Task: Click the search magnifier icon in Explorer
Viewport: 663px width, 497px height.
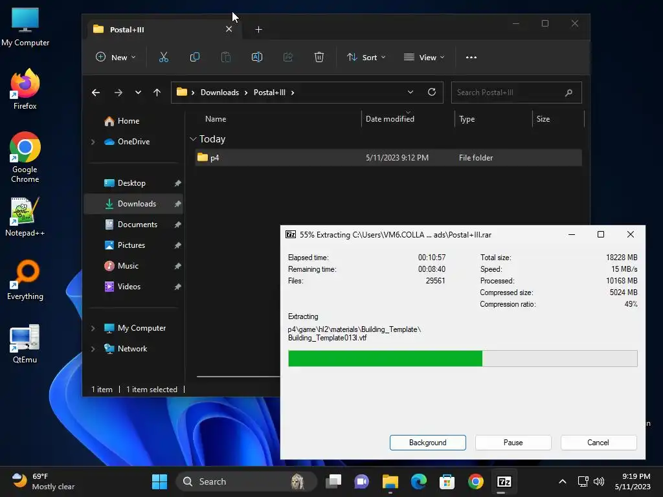Action: pos(568,93)
